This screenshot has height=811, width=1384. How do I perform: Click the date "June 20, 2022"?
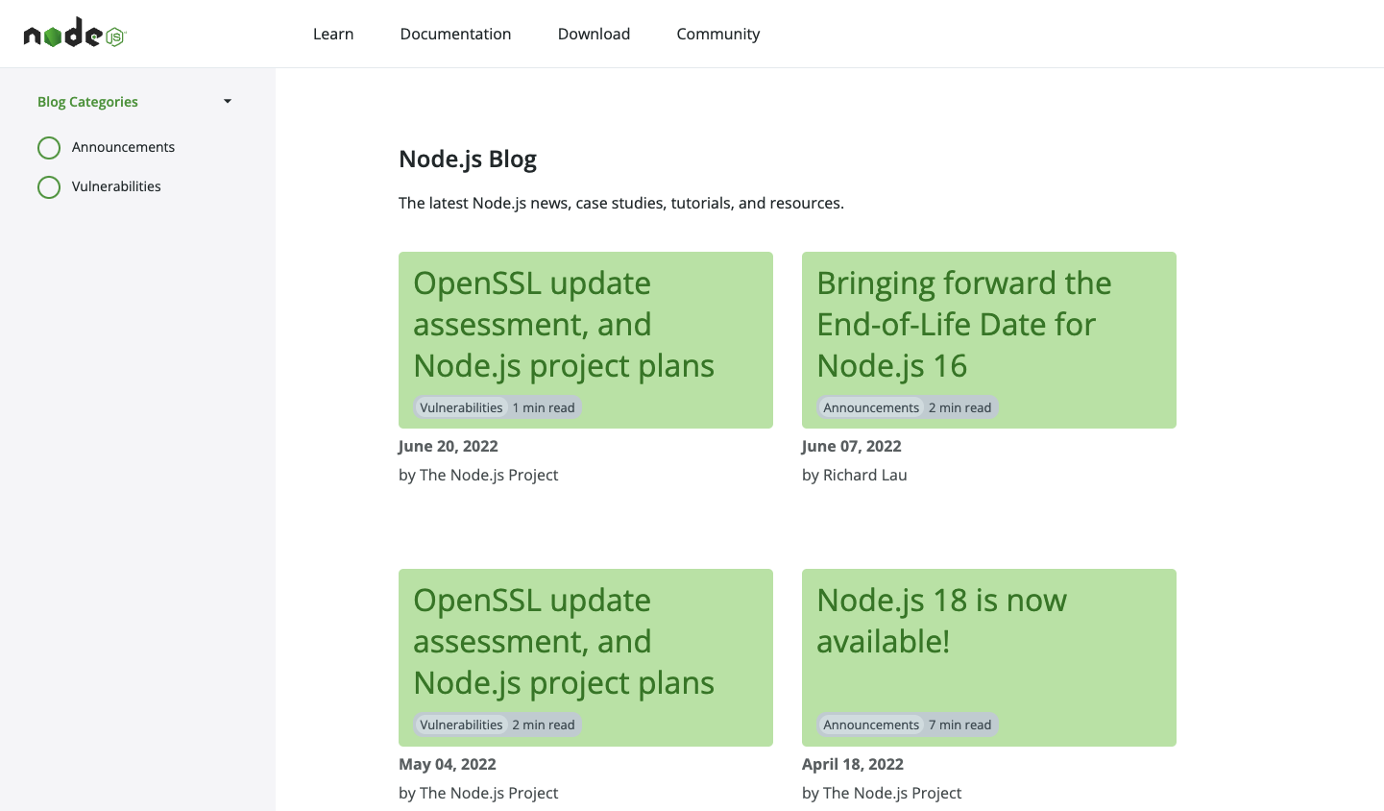pyautogui.click(x=449, y=446)
